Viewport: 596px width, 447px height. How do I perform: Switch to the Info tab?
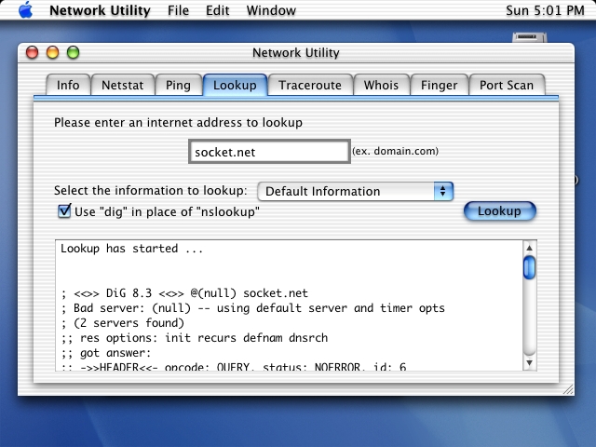pos(68,85)
